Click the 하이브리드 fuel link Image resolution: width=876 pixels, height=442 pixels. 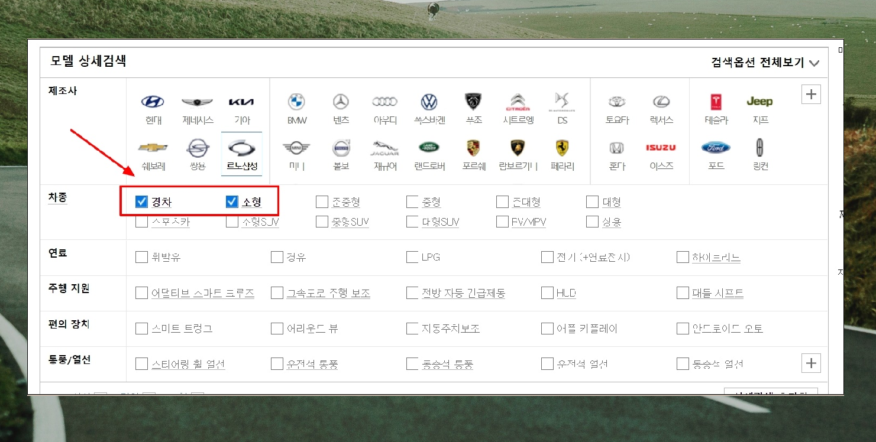tap(716, 258)
